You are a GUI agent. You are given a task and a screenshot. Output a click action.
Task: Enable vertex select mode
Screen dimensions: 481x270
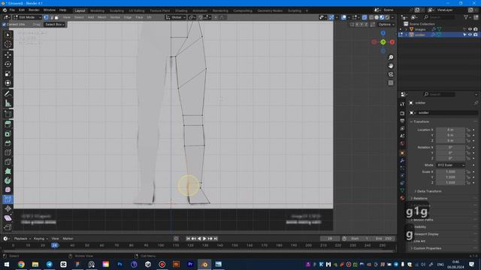click(46, 17)
